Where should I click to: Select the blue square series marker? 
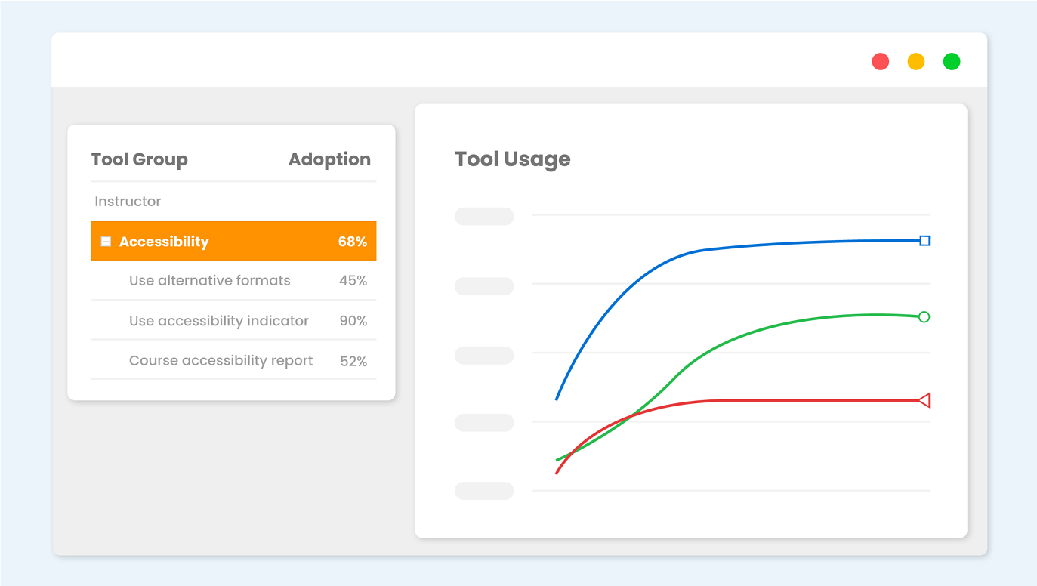pyautogui.click(x=924, y=240)
